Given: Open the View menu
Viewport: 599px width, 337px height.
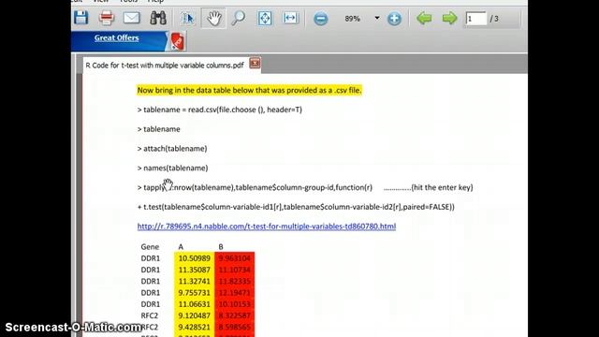Looking at the screenshot, I should (x=101, y=1).
